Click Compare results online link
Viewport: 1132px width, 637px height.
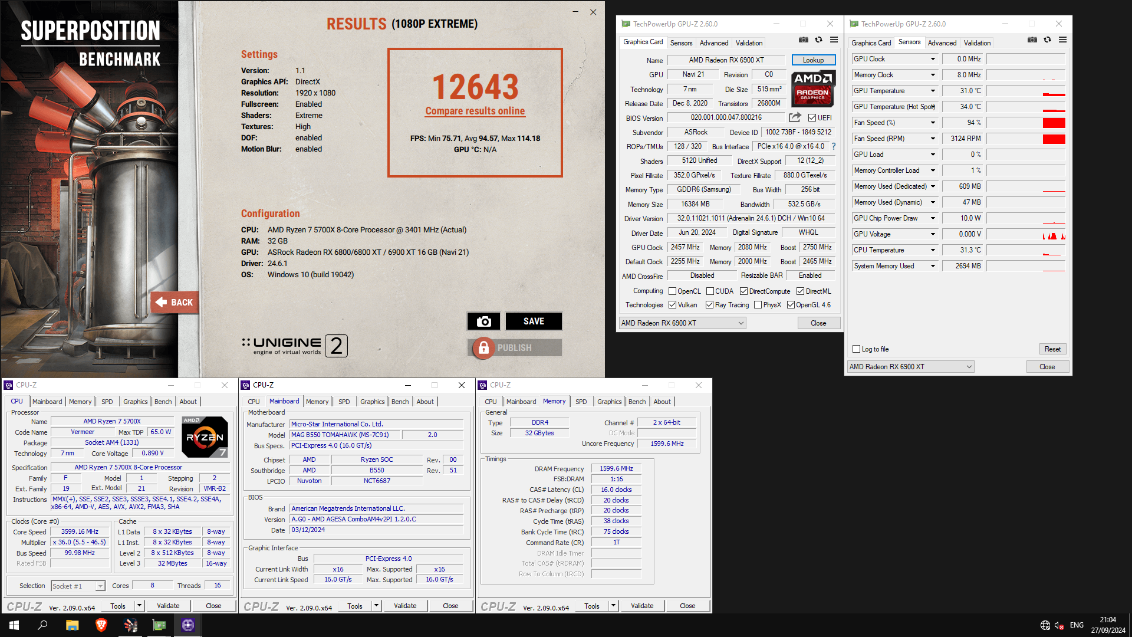coord(475,111)
